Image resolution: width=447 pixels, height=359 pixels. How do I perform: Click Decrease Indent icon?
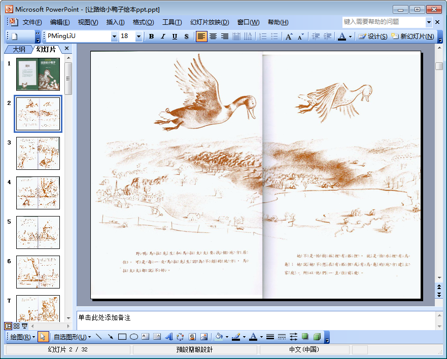coord(316,37)
